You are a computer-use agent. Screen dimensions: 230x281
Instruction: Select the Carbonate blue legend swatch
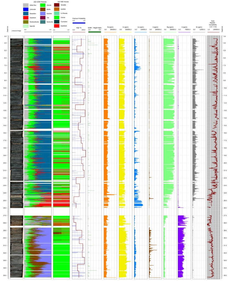(26, 9)
